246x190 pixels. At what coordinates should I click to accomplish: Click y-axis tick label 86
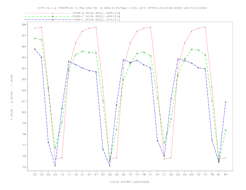click(x=24, y=47)
